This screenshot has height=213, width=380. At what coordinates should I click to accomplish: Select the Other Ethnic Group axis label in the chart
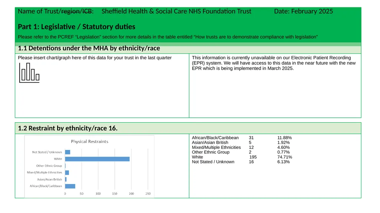pyautogui.click(x=49, y=166)
